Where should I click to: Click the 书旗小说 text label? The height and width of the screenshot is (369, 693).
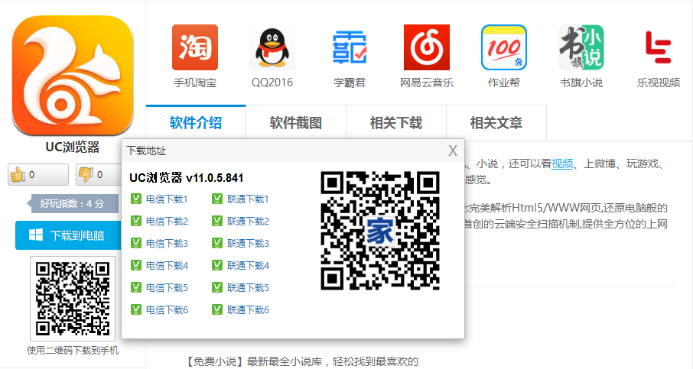581,83
